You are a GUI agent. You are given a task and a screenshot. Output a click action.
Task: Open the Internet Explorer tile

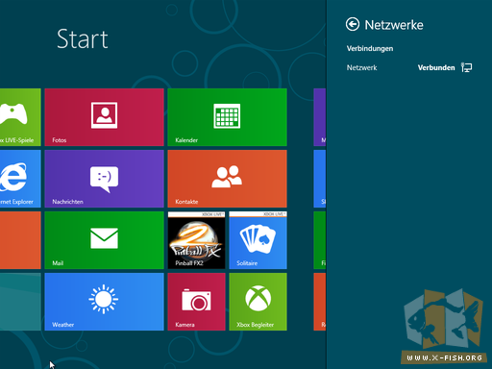[20, 179]
